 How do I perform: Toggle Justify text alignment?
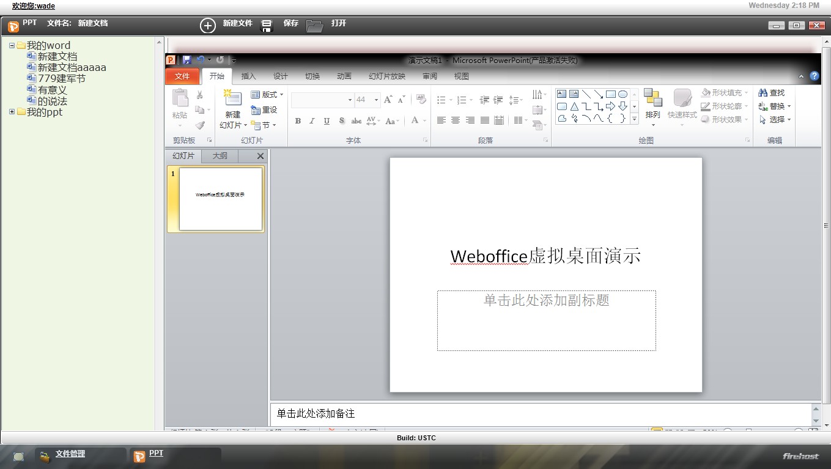point(485,120)
